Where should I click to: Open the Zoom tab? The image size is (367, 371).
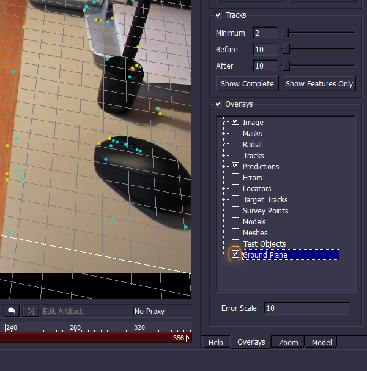288,342
